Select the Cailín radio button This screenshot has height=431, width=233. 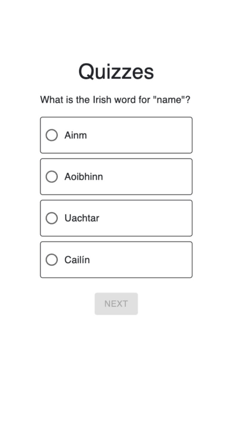click(x=51, y=259)
